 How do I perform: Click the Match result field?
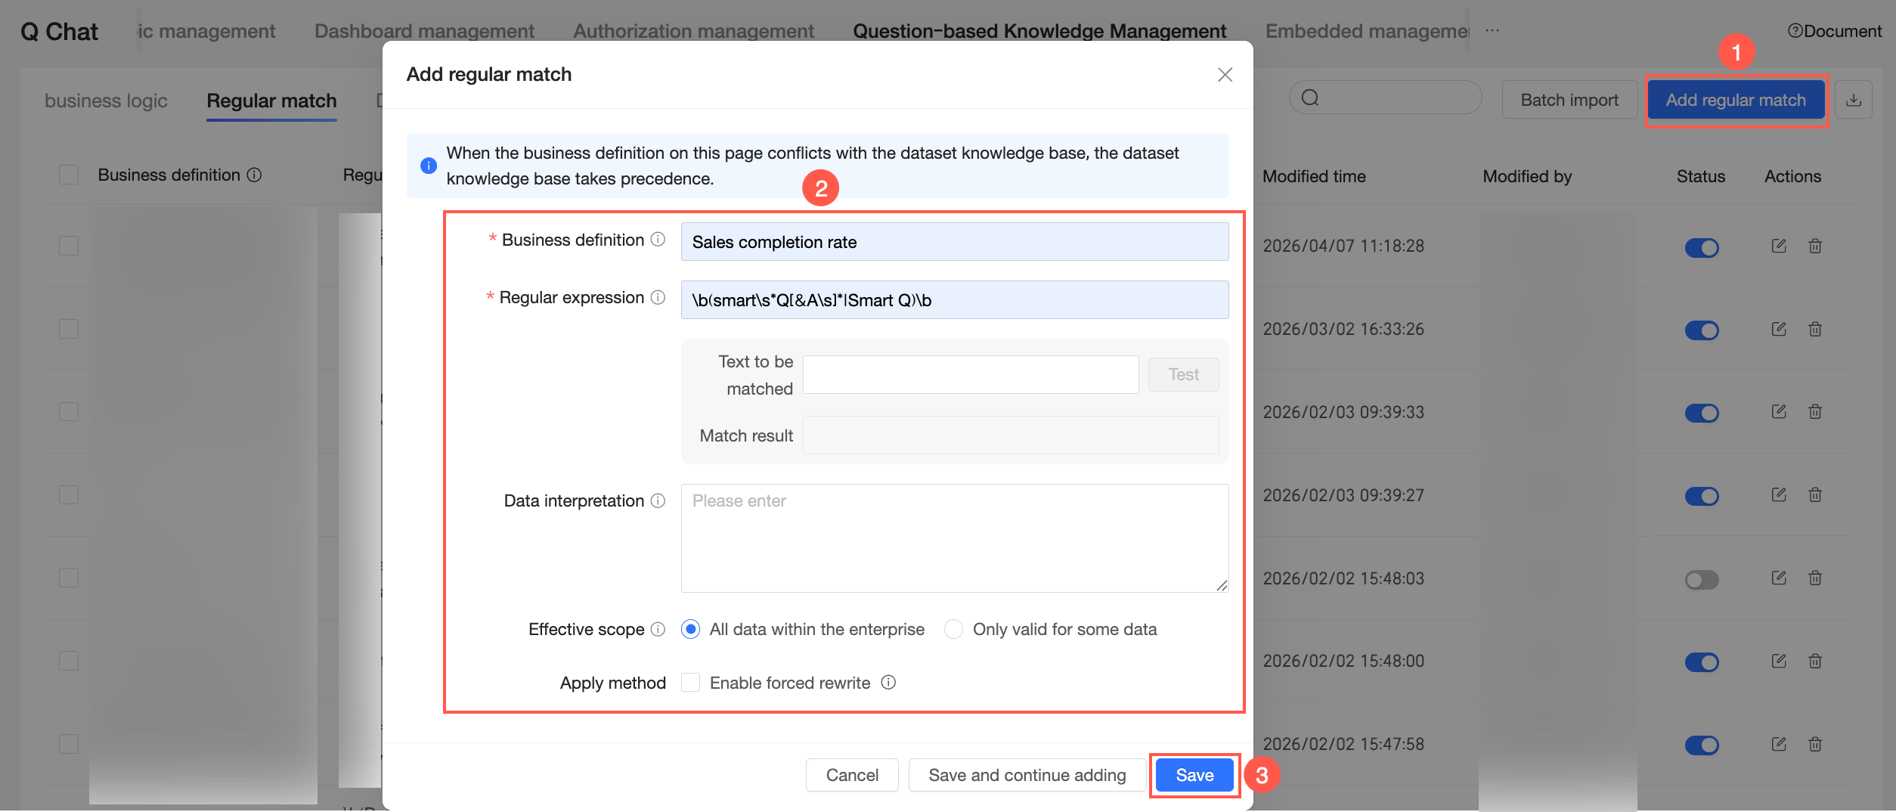click(1011, 435)
